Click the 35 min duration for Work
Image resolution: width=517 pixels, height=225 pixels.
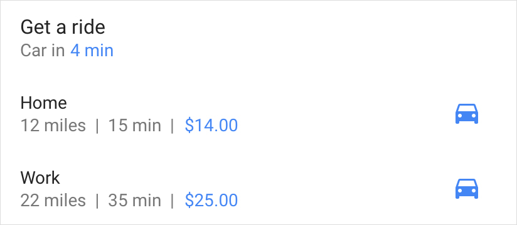(134, 201)
